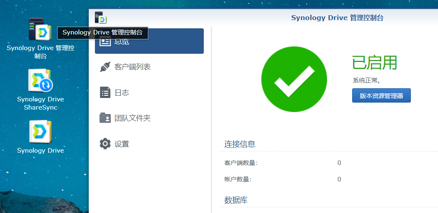
Task: Click the plug icon beside 客户端列表
Action: (x=105, y=67)
